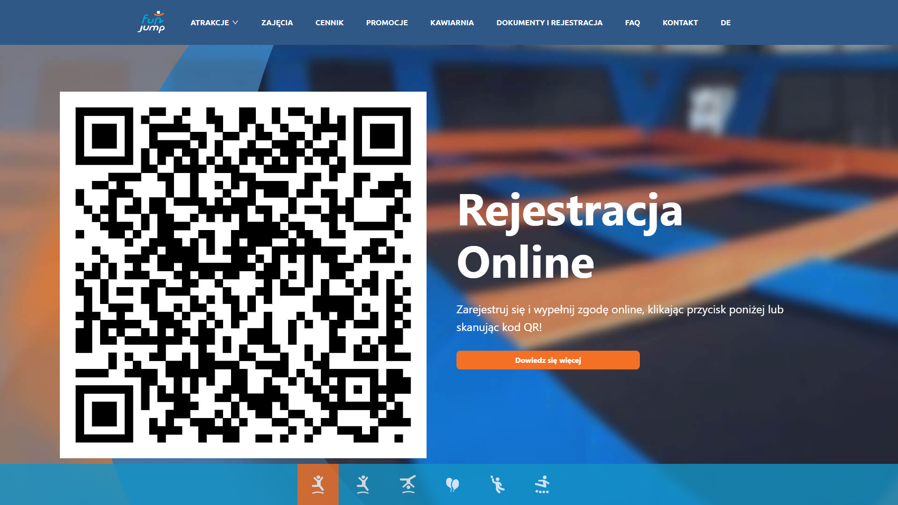
Task: Click the Zarejestruj się i wypełnij zgodę text
Action: 620,318
